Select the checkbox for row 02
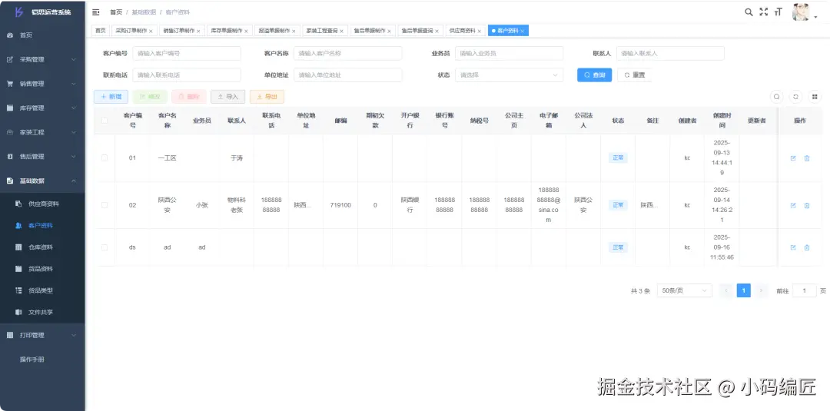This screenshot has width=830, height=411. 105,205
